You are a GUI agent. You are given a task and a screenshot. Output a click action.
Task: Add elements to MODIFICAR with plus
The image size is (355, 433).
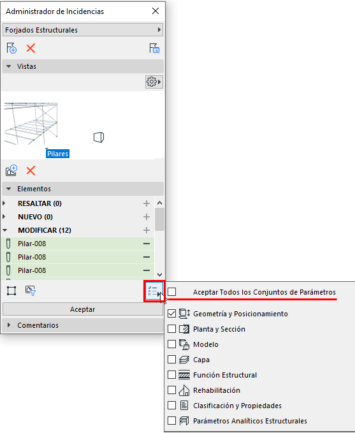pos(147,230)
